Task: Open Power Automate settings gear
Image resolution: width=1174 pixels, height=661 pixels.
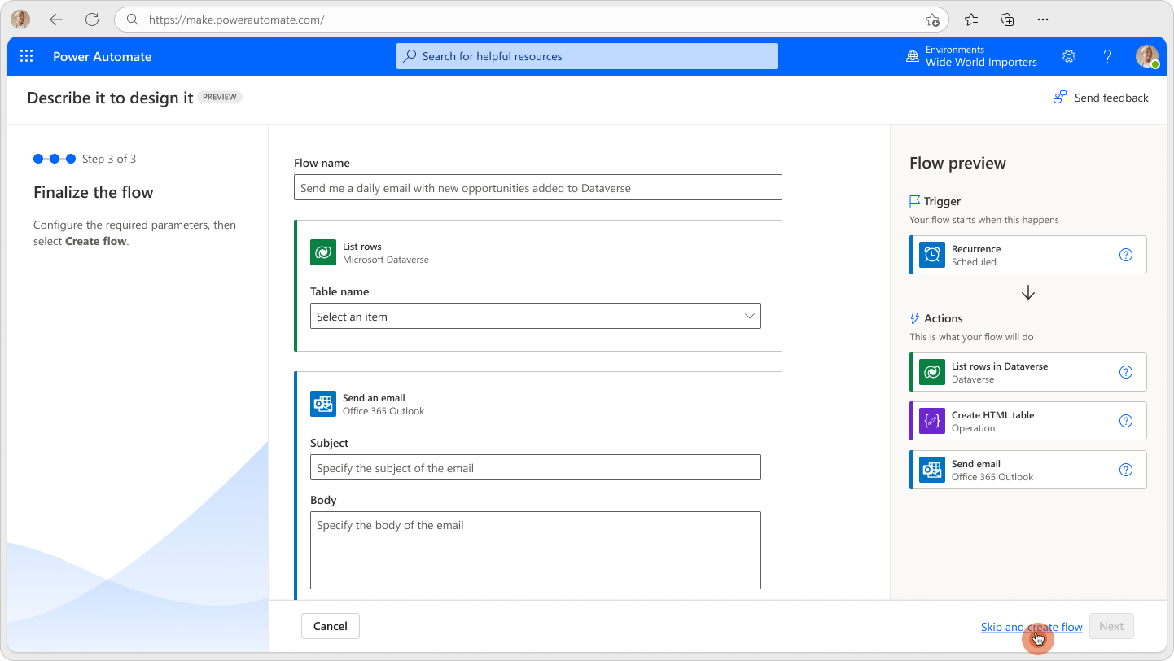Action: (1069, 56)
